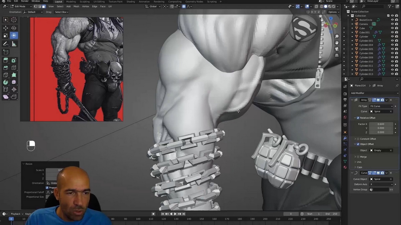The image size is (401, 225).
Task: Select the Cursor tool
Action: coord(14,20)
